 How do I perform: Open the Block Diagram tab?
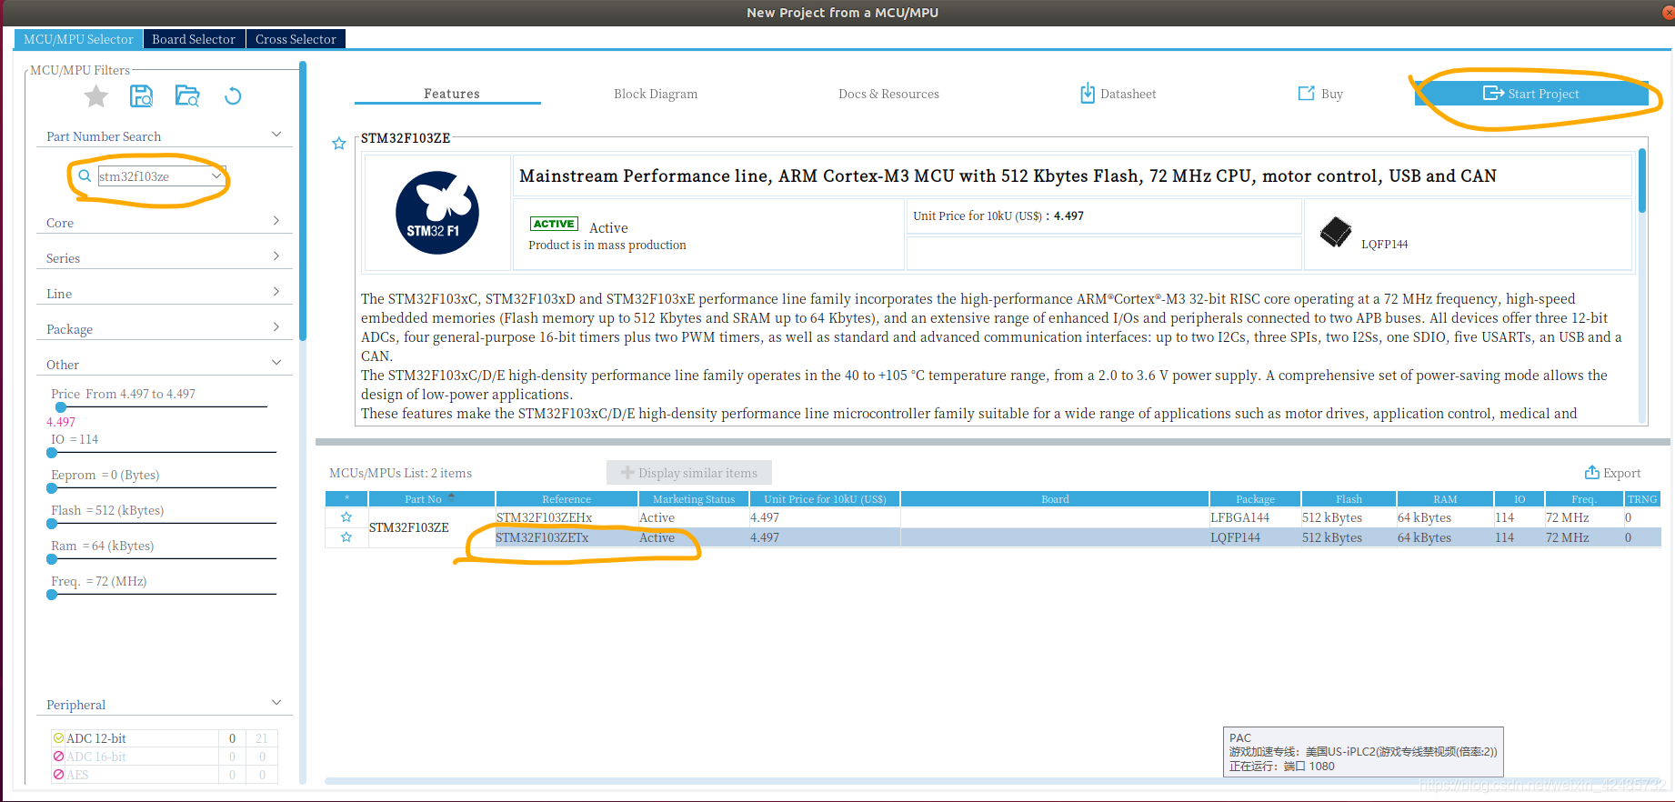(656, 94)
